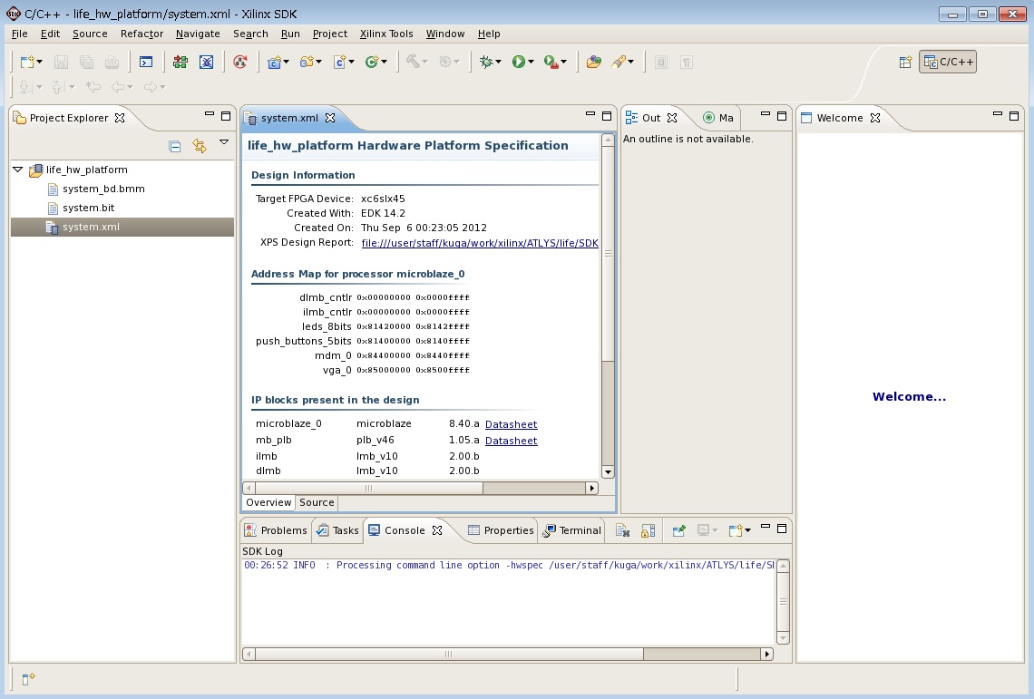Open the mb_plb Datasheet link
Screen dimensions: 1034x699
pyautogui.click(x=511, y=441)
